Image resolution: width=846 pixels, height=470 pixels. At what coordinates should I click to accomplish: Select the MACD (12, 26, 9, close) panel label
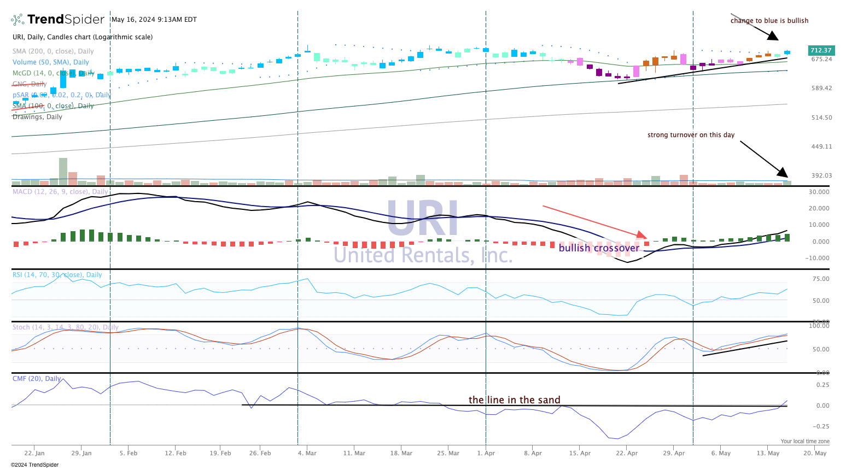click(60, 192)
